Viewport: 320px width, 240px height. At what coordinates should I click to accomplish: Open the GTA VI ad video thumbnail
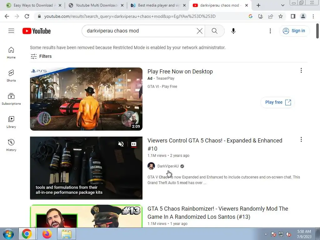(86, 99)
